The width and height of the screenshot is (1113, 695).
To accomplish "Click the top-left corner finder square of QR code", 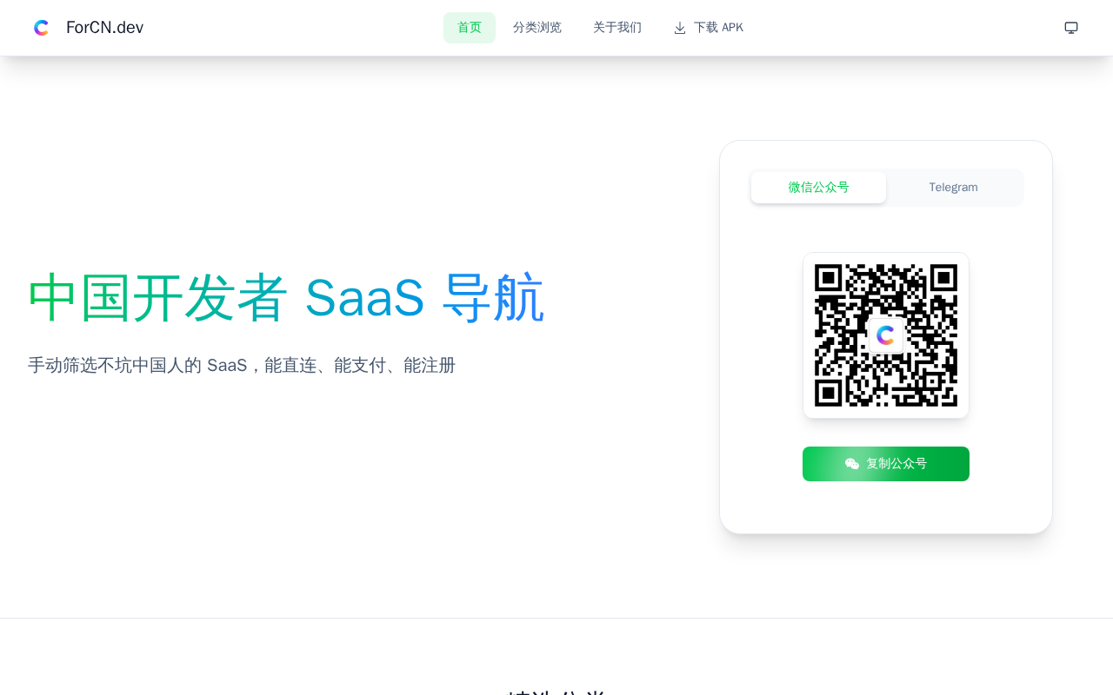I will [x=829, y=278].
